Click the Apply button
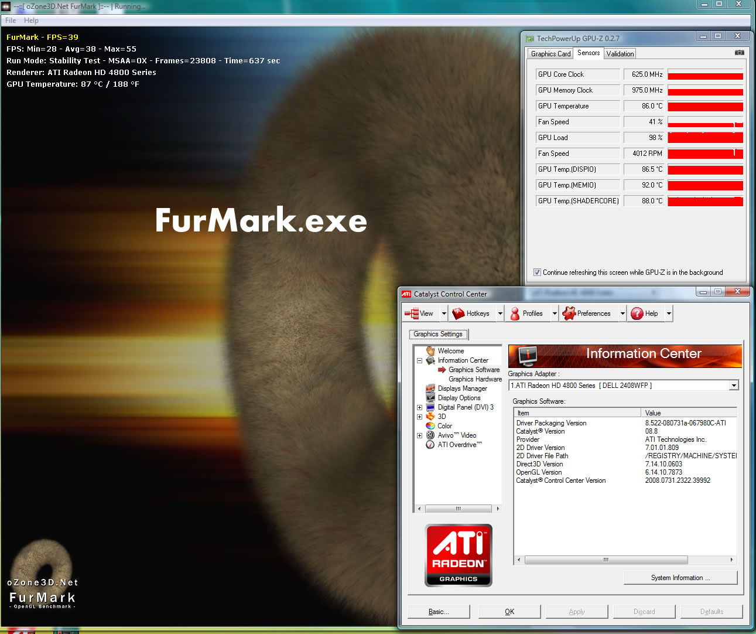 (577, 612)
